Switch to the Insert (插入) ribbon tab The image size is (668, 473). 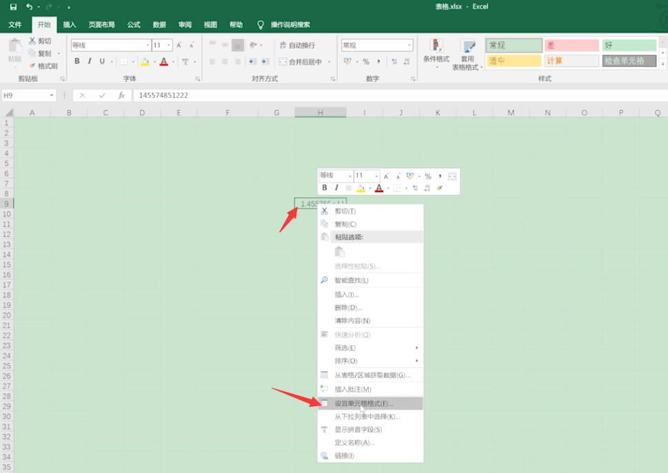pyautogui.click(x=70, y=25)
